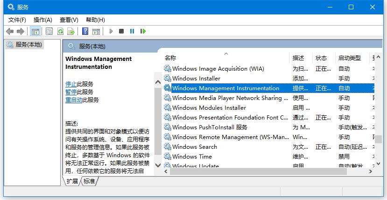The image size is (387, 200).
Task: Click gear icon of Windows Presentation Foundation
Action: click(167, 117)
